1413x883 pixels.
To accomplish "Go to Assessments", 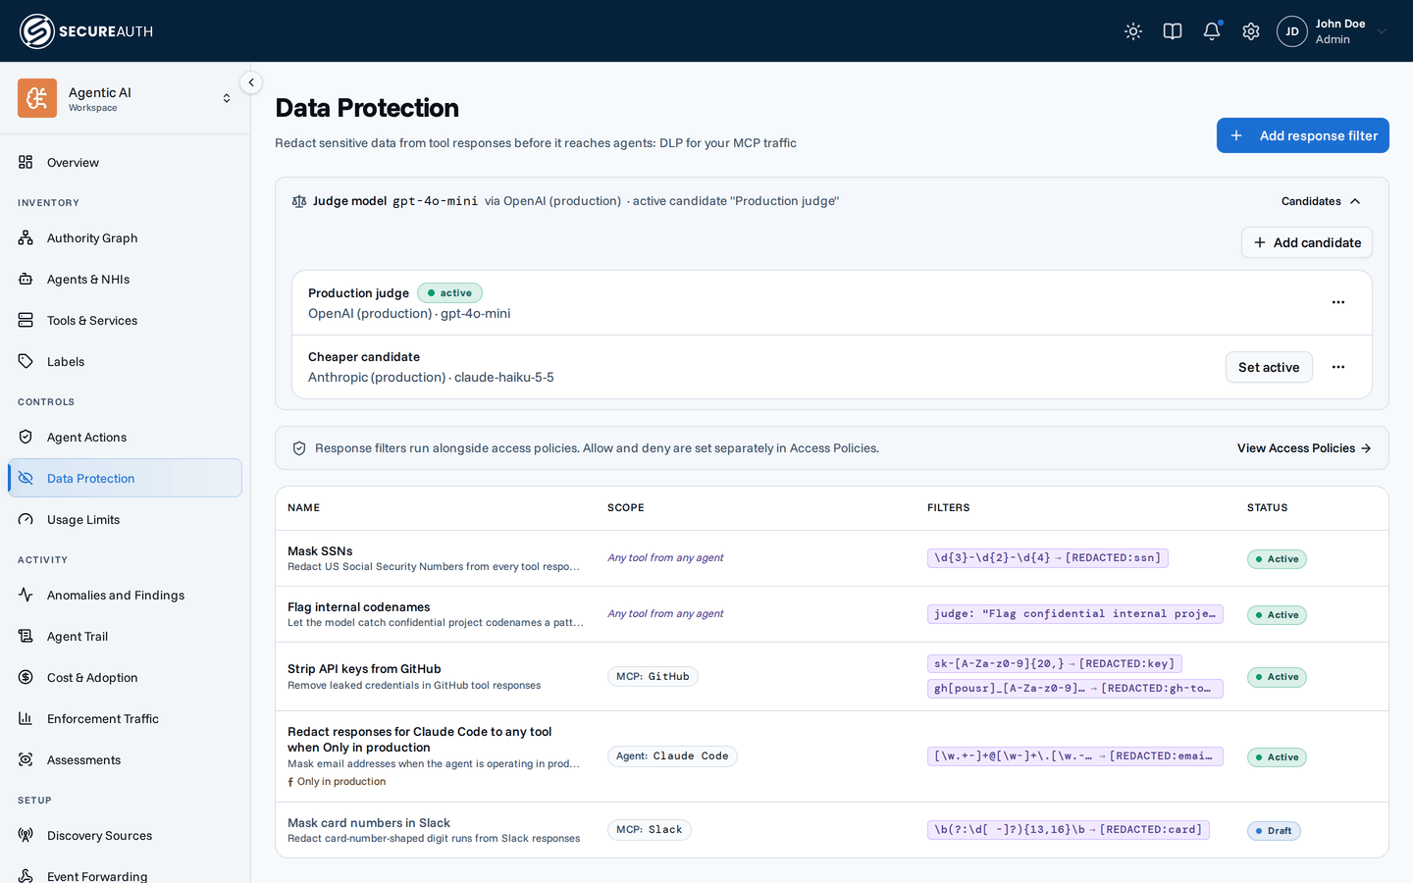I will point(125,759).
